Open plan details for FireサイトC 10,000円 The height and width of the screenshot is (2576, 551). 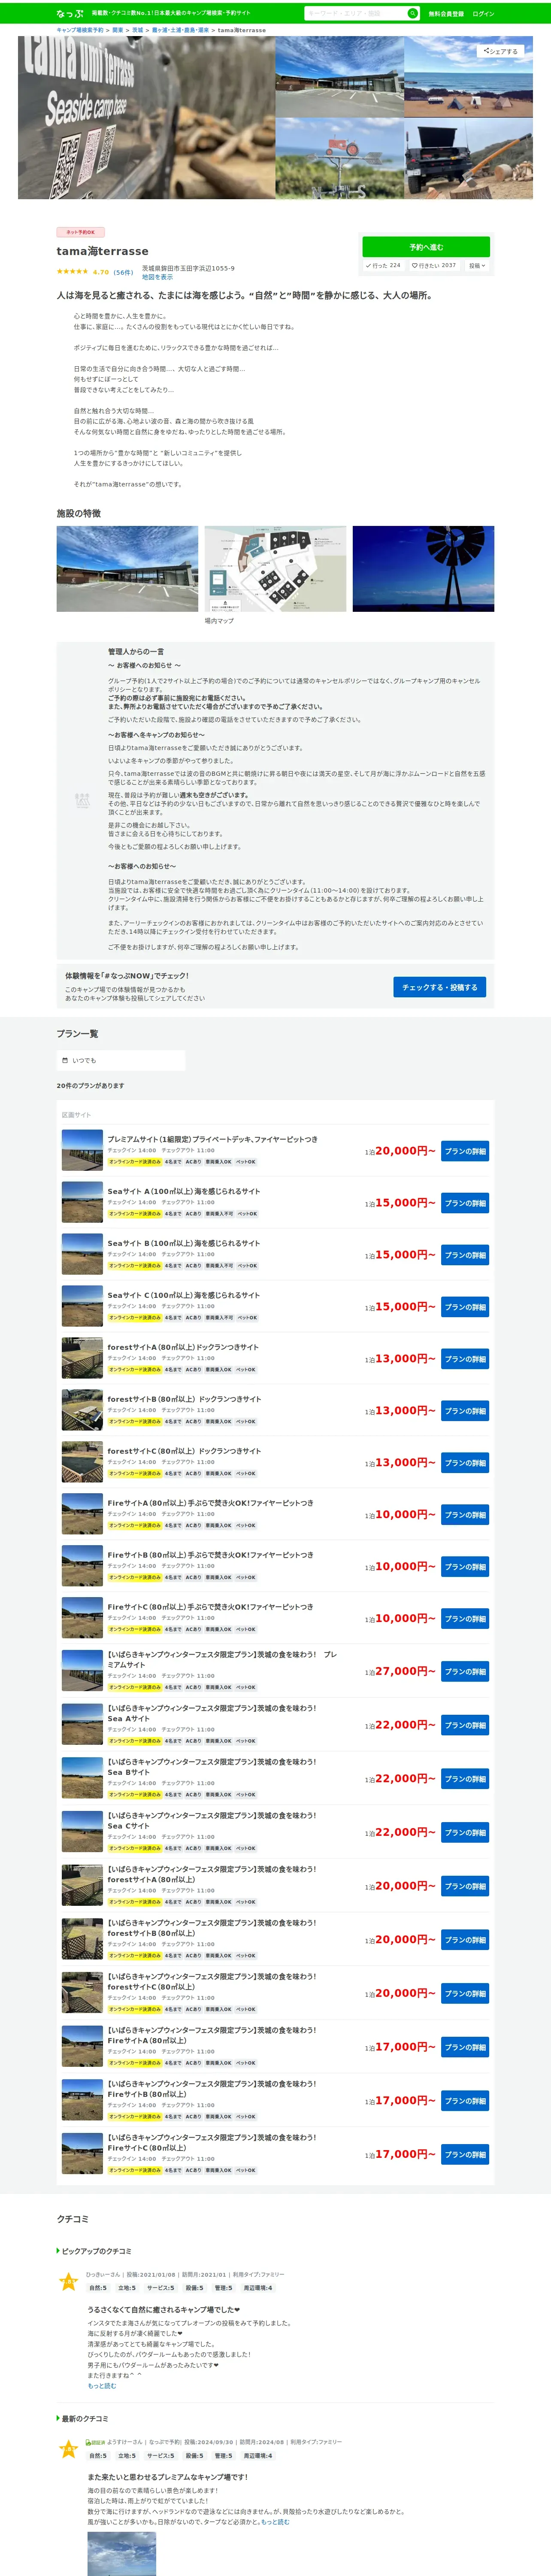(465, 1619)
